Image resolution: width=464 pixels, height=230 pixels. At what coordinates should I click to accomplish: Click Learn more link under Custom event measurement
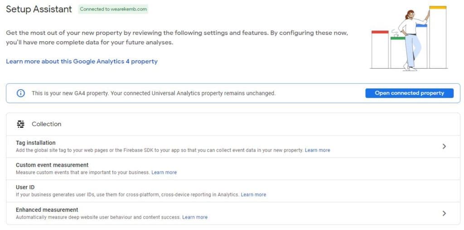[x=164, y=172]
